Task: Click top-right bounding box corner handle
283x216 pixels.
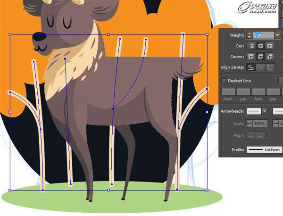Action: [x=207, y=34]
